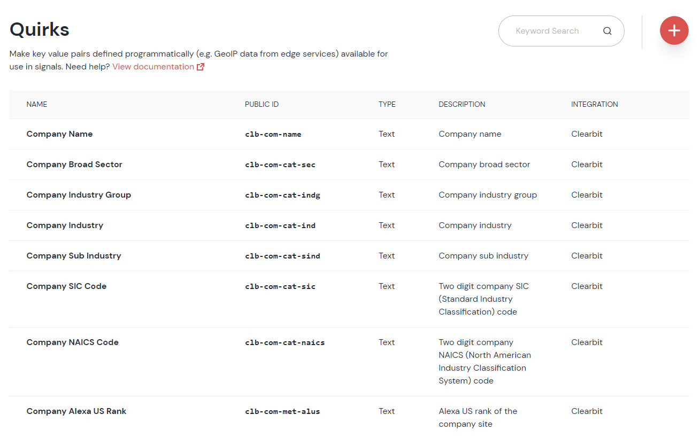Open the Company Industry quirk
This screenshot has width=700, height=438.
pyautogui.click(x=65, y=225)
